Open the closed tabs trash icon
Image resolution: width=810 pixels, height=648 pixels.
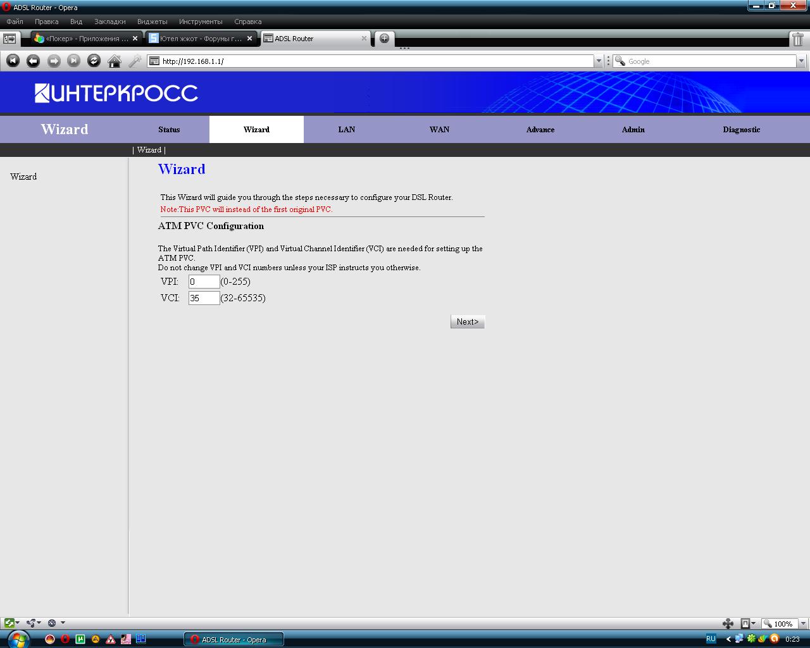tap(798, 39)
